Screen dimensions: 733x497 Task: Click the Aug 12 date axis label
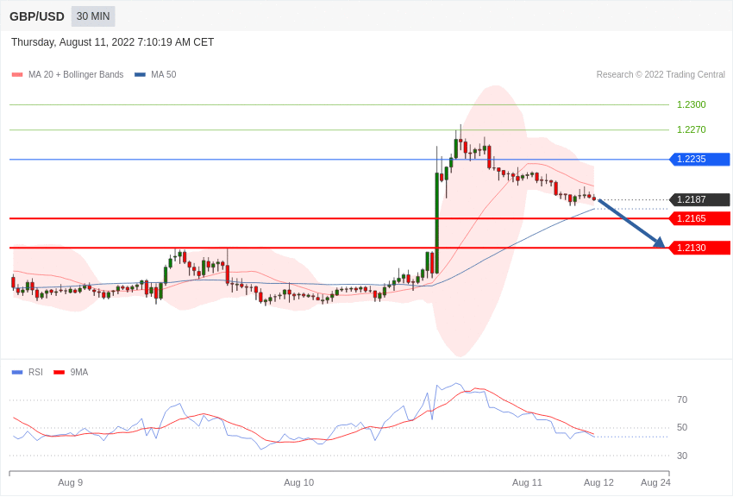pyautogui.click(x=598, y=482)
